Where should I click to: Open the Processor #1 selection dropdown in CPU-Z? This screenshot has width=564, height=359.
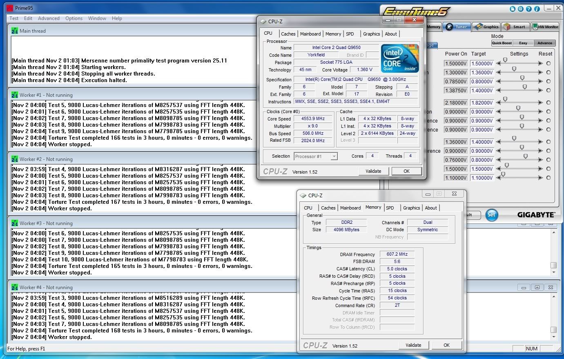[x=316, y=156]
